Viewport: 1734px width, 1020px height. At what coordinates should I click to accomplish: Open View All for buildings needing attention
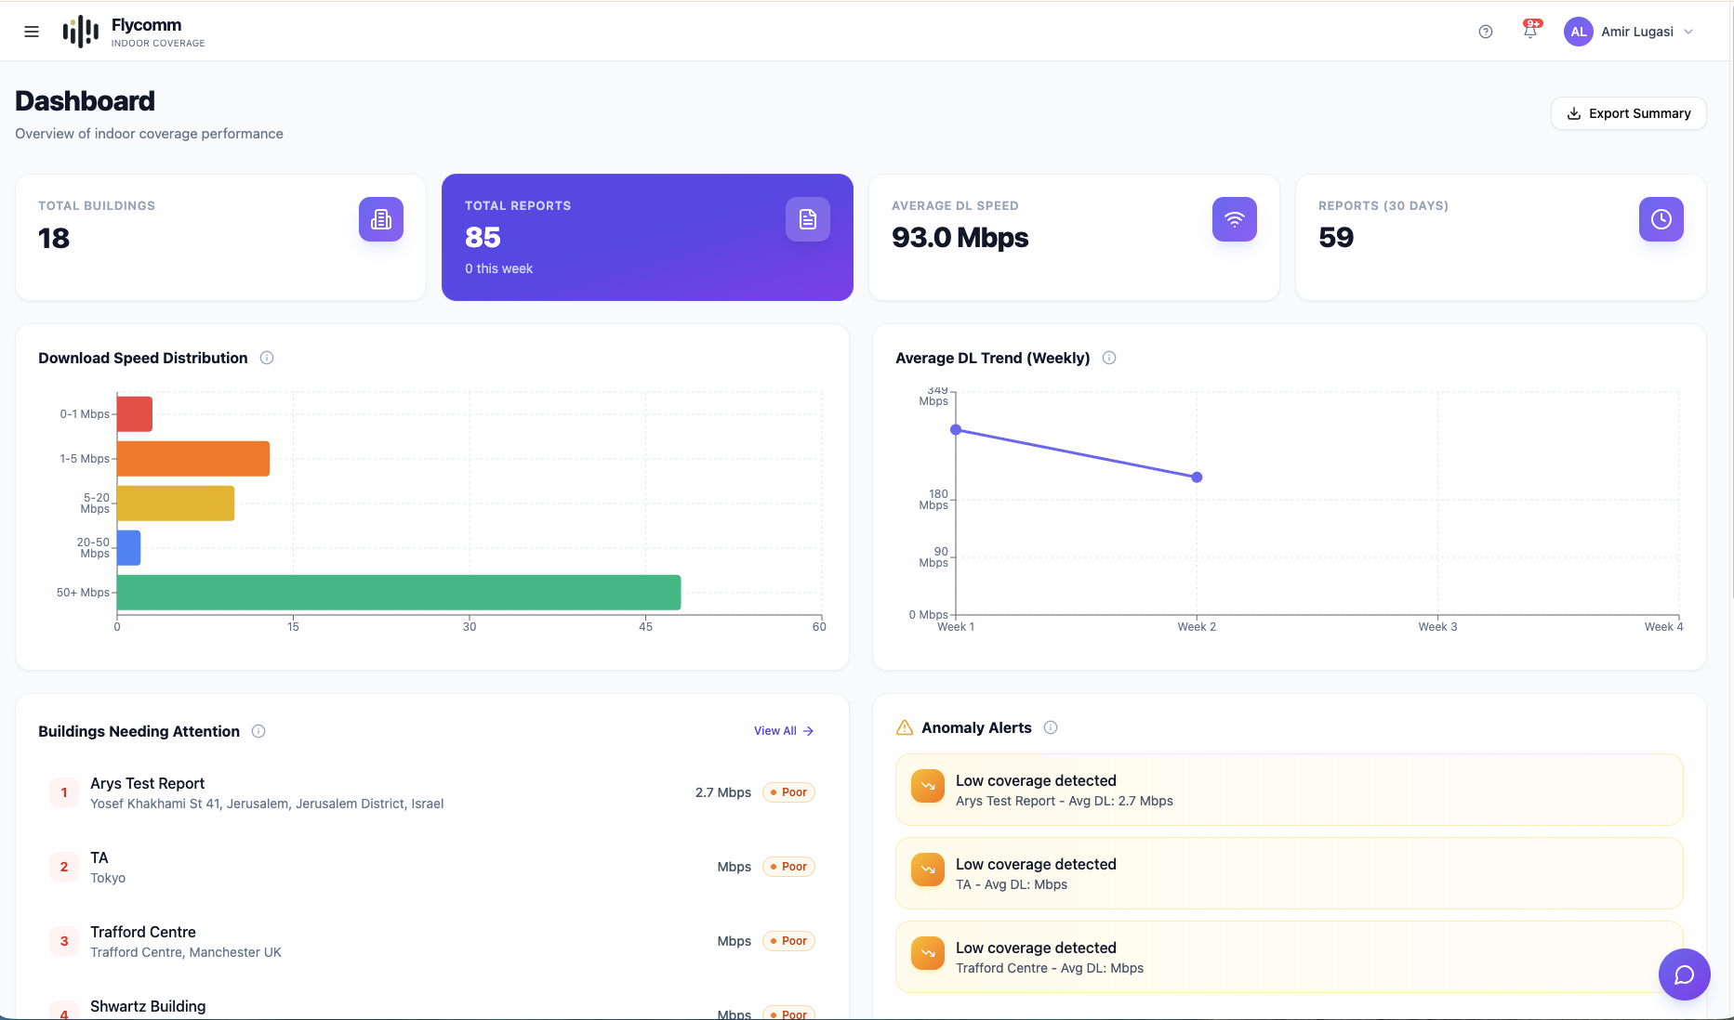click(x=782, y=730)
